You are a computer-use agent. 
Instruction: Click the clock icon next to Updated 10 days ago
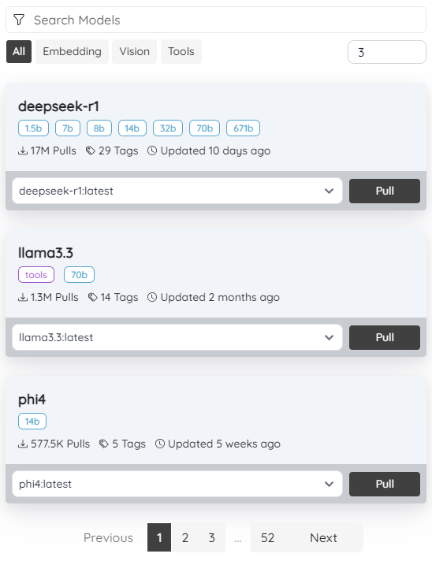tap(152, 150)
